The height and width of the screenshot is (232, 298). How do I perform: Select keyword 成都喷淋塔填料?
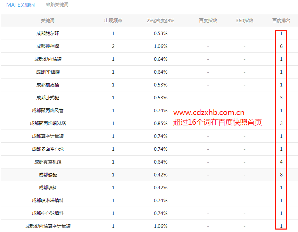click(48, 201)
